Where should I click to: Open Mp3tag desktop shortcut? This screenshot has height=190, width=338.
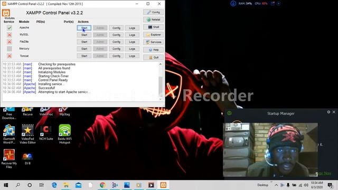64,111
